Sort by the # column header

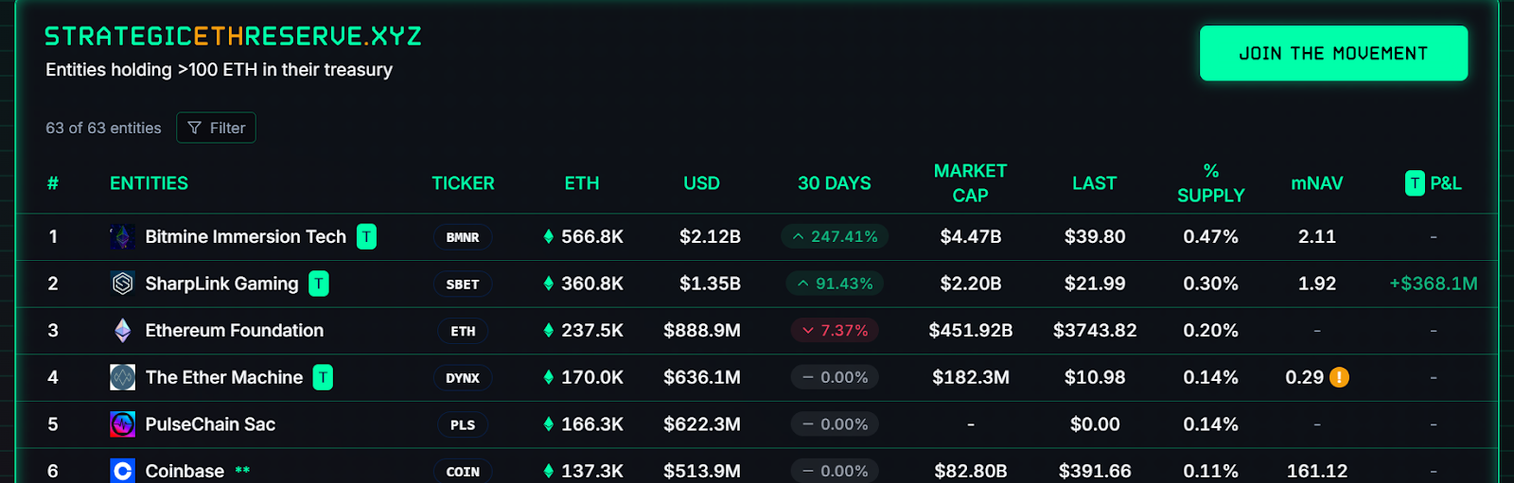coord(53,183)
